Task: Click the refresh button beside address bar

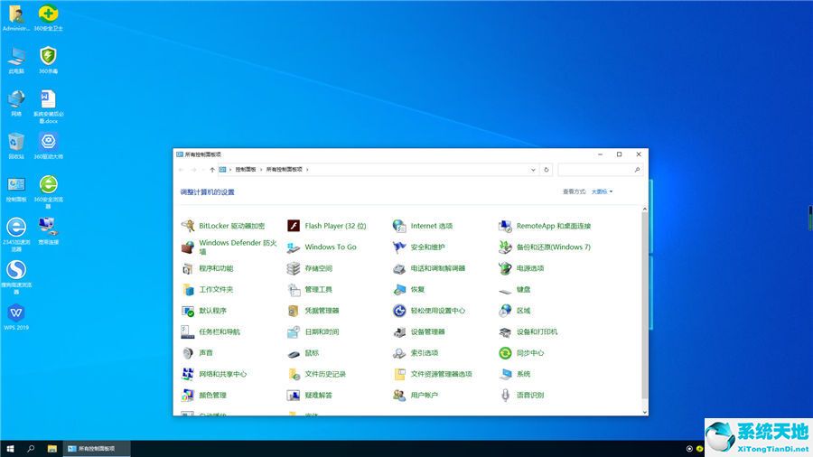Action: pos(547,169)
